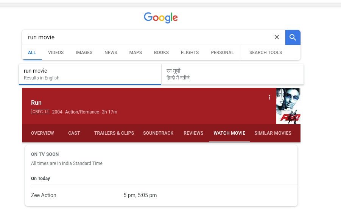Switch to the VIDEOS tab
341x213 pixels.
click(56, 53)
